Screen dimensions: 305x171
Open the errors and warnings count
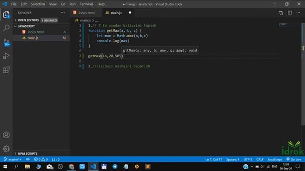coord(41,160)
